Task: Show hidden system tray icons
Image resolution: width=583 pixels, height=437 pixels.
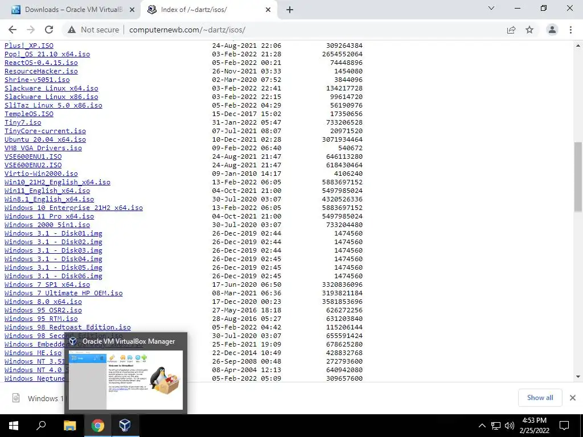Action: pyautogui.click(x=482, y=426)
